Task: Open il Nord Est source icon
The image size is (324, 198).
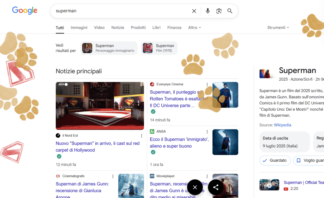Action: [x=58, y=135]
